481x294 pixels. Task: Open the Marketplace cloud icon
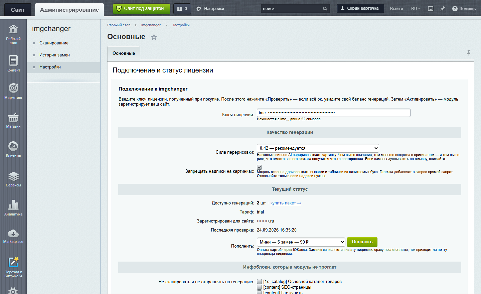pos(13,233)
